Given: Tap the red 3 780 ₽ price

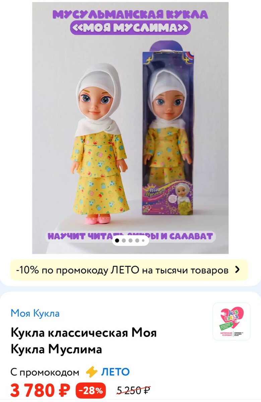Looking at the screenshot, I should point(40,391).
